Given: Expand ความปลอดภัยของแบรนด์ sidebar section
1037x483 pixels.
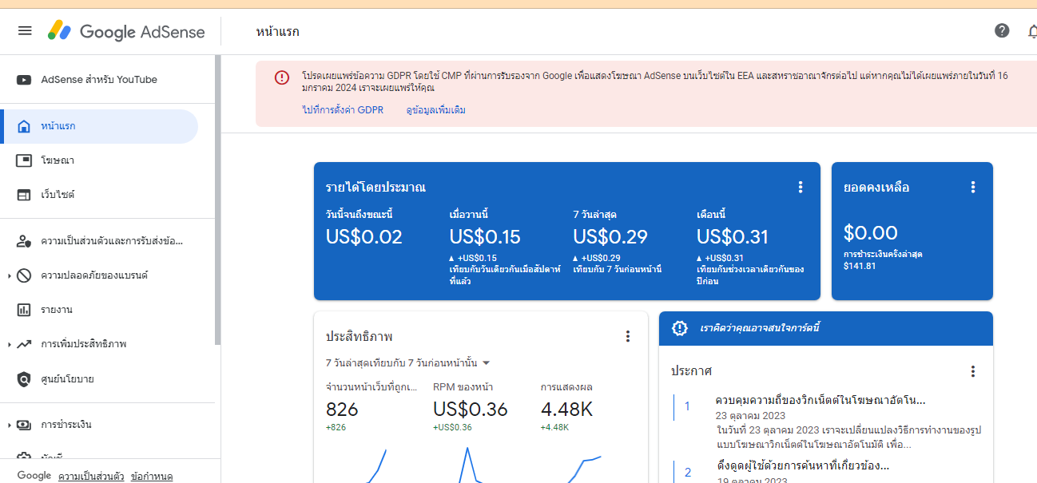Looking at the screenshot, I should pos(10,275).
